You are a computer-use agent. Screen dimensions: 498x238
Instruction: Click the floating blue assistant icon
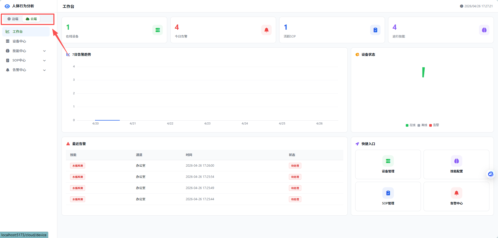point(490,174)
